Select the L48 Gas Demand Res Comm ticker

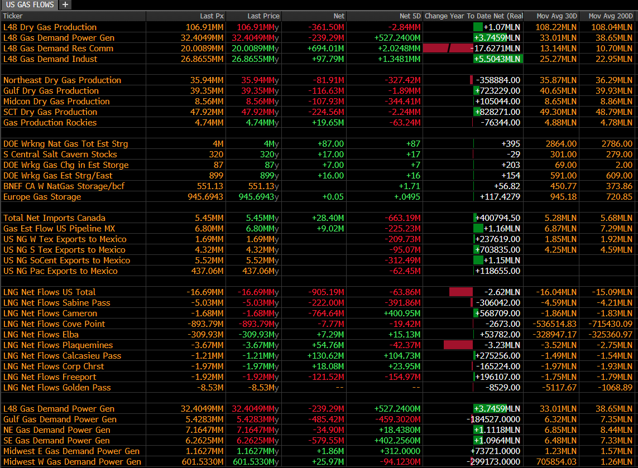[x=58, y=49]
